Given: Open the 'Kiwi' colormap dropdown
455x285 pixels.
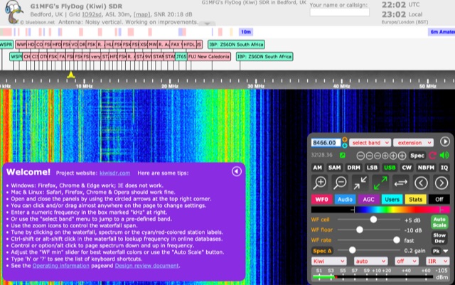Looking at the screenshot, I should 328,262.
